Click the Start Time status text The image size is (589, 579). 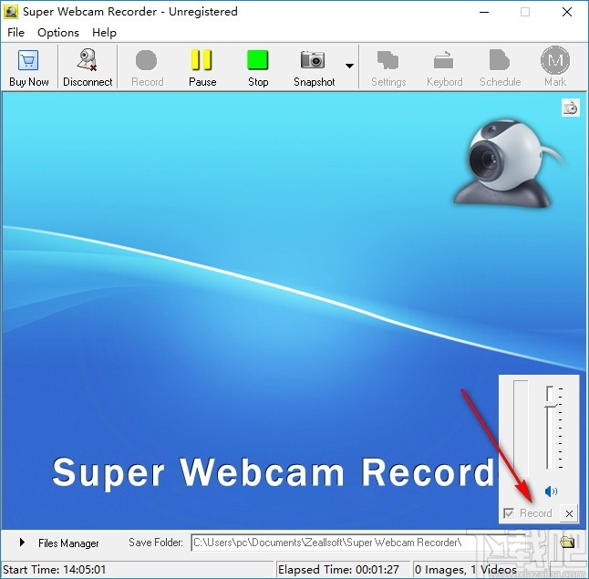(x=55, y=570)
